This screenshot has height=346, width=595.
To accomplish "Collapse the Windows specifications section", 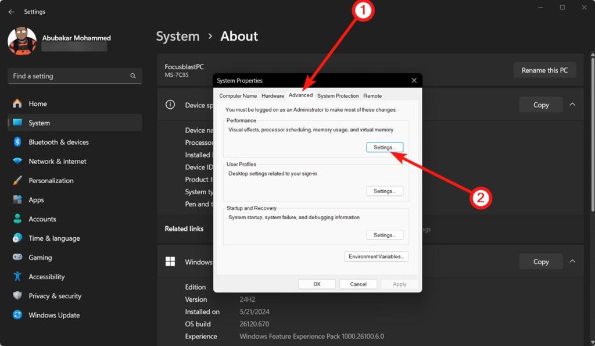I will point(572,261).
